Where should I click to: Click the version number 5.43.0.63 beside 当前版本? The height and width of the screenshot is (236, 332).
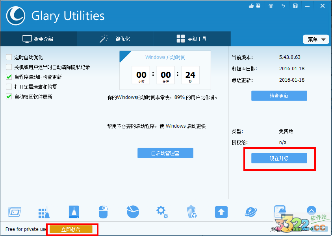[x=289, y=57]
